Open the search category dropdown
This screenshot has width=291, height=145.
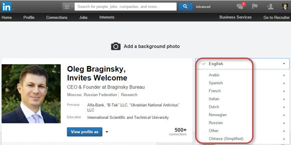68,6
